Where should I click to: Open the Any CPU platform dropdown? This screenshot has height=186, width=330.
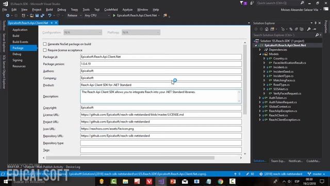point(97,16)
